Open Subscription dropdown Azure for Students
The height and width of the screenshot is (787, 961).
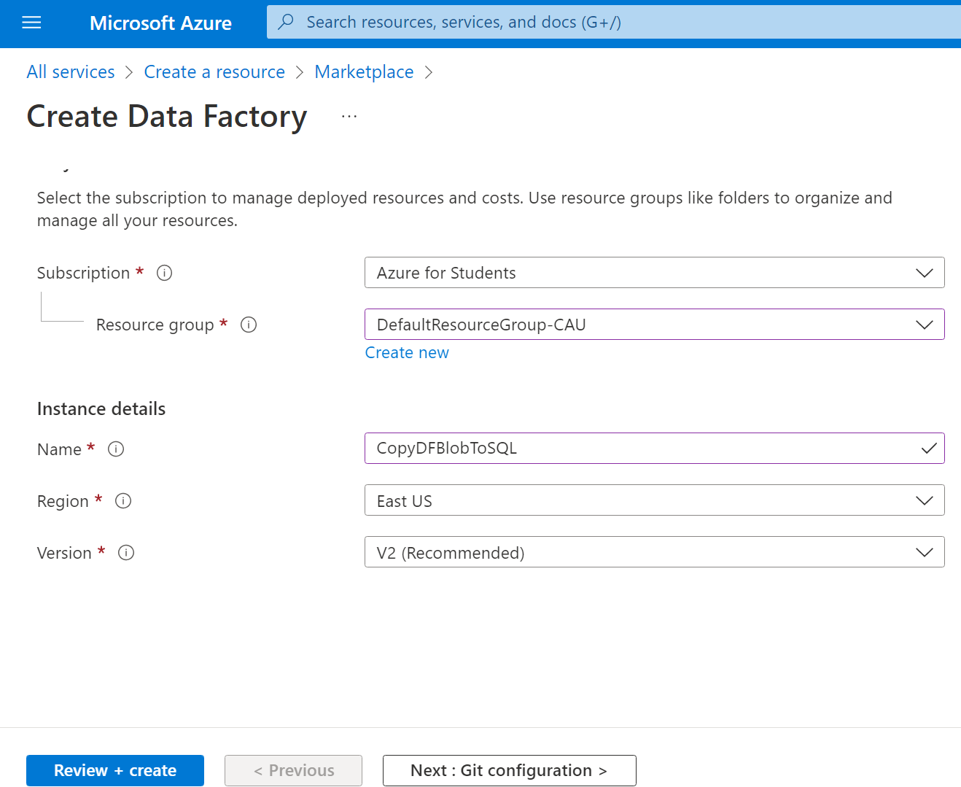pos(655,273)
